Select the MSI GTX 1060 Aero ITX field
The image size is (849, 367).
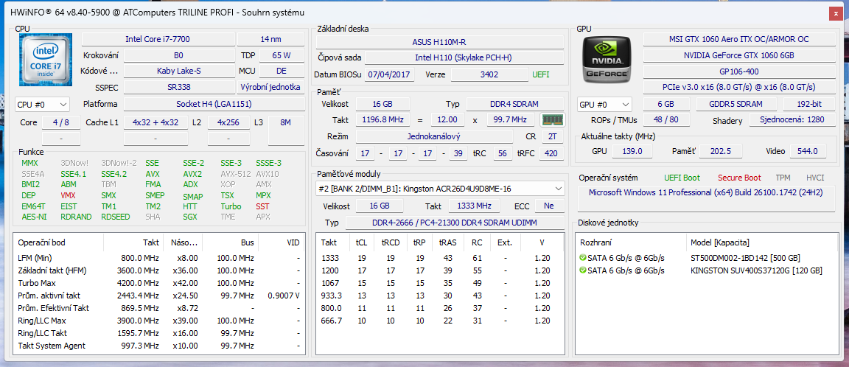pos(739,39)
